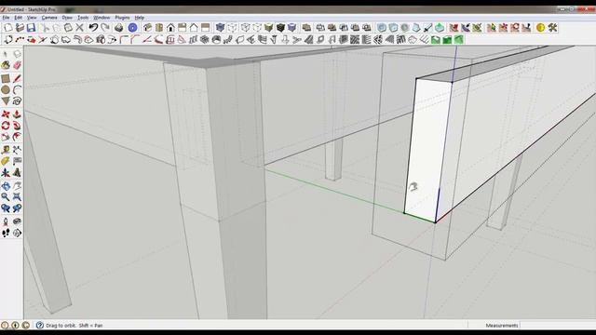Open the View menu
596x335 pixels.
point(32,18)
